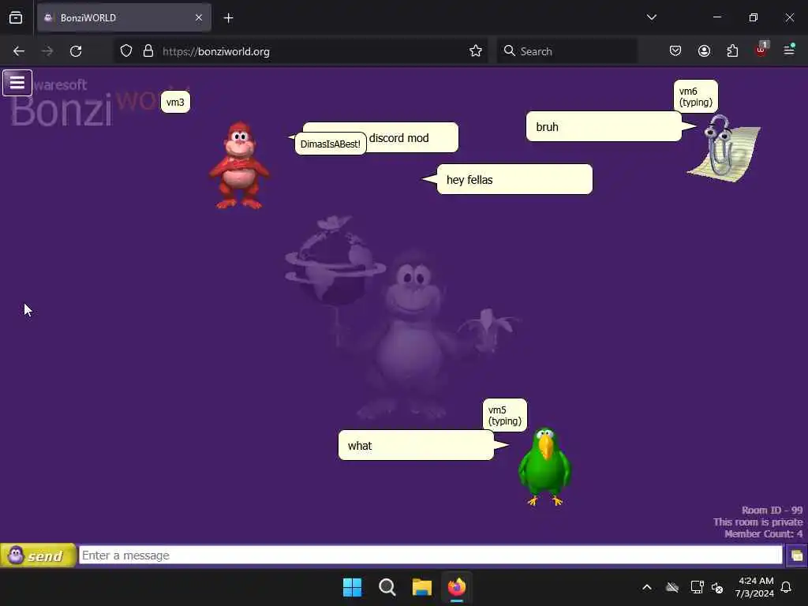Click the icon right of message field
Viewport: 808px width, 606px height.
tap(796, 555)
